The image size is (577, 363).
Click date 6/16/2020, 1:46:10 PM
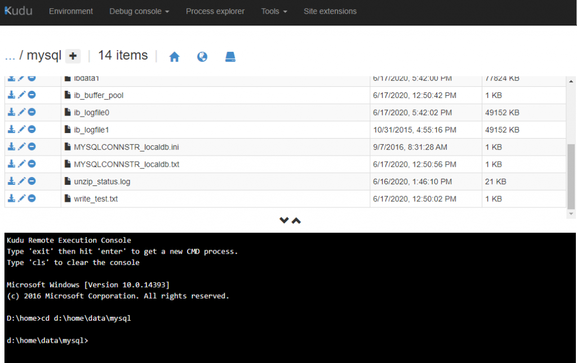[x=412, y=182]
